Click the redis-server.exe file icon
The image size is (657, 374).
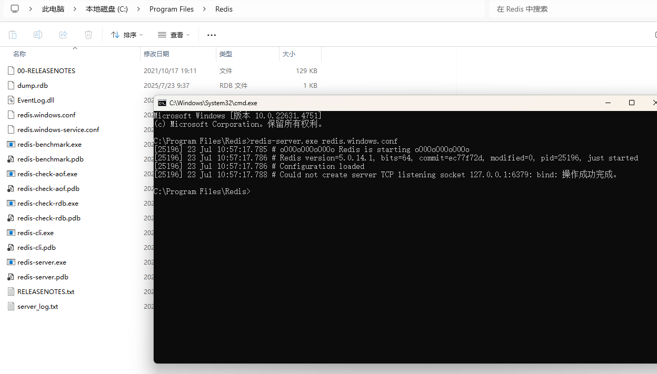click(11, 262)
